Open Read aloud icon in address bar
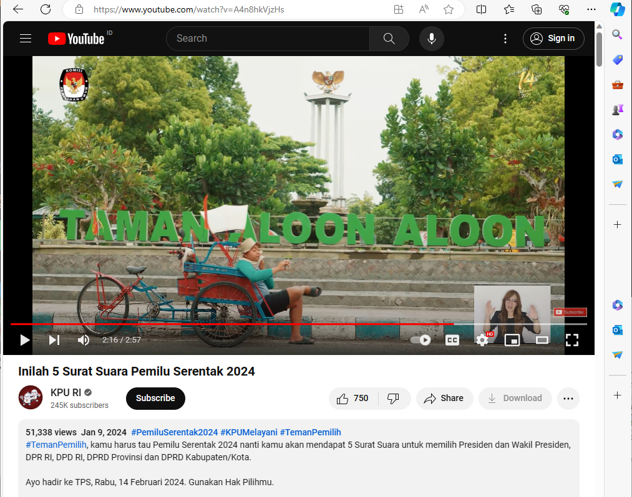632x497 pixels. coord(424,9)
